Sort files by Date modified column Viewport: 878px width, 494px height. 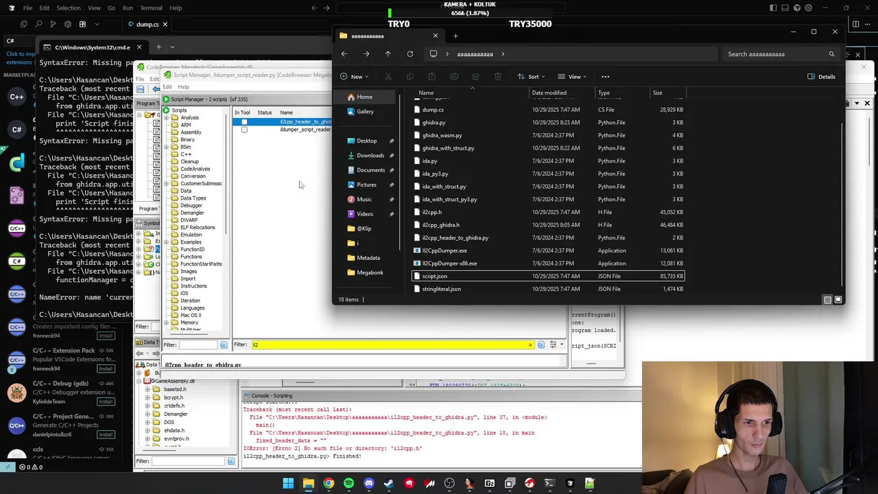(x=549, y=93)
